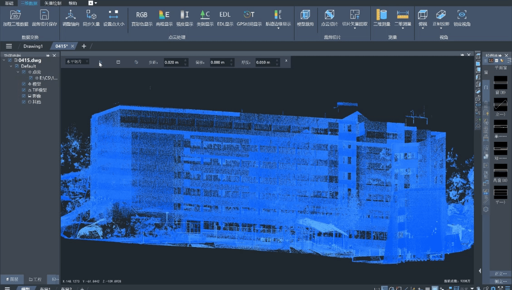
Task: Select the 类别显示 classification display icon
Action: click(x=205, y=15)
